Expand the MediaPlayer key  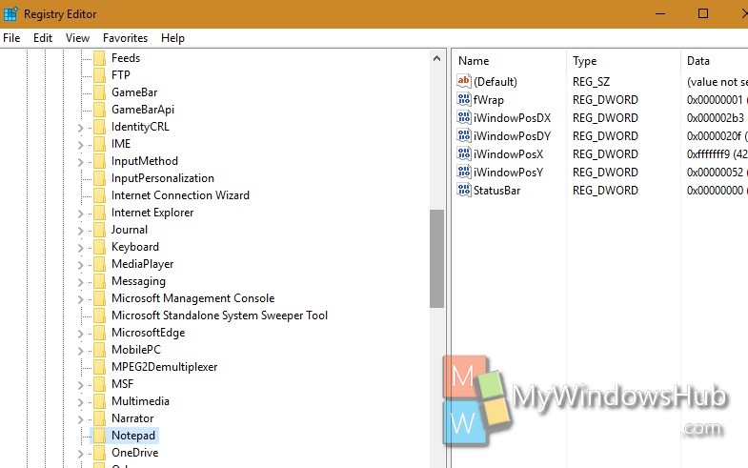click(80, 265)
